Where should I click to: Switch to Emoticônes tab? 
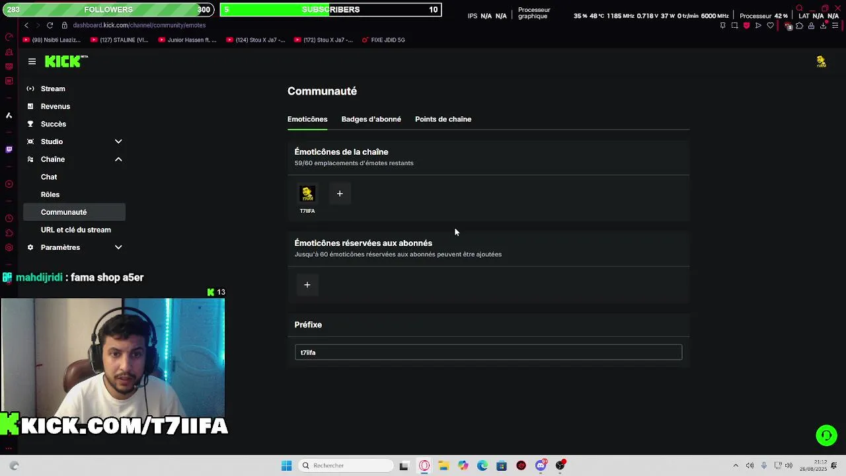307,119
